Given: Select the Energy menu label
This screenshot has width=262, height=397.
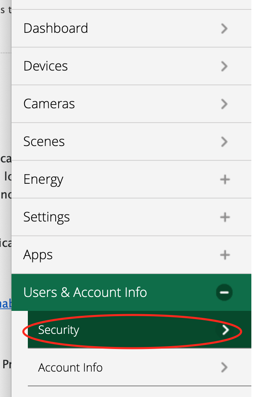Looking at the screenshot, I should pos(43,180).
